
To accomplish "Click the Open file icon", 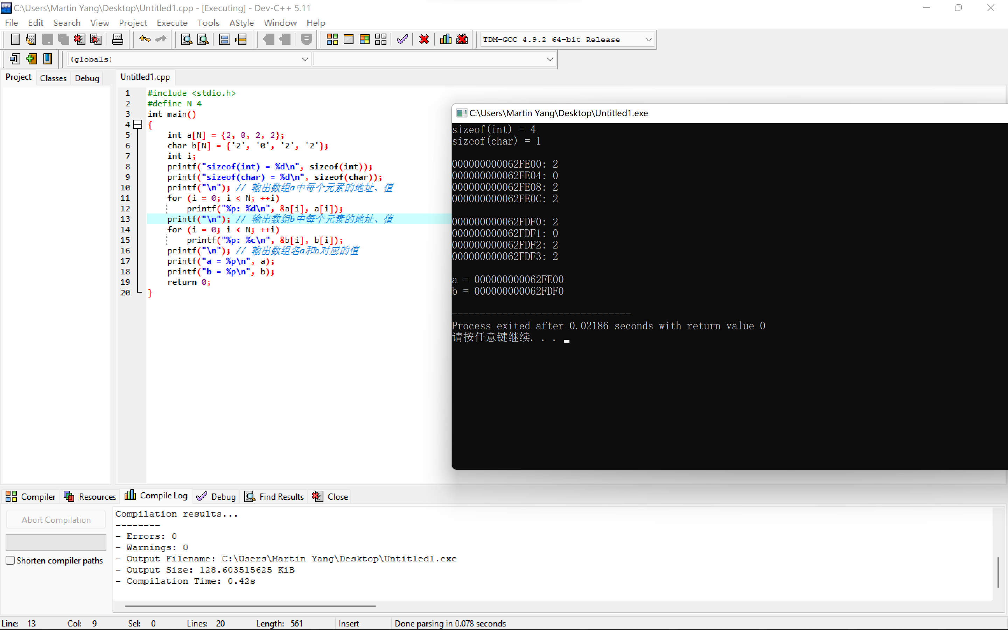I will pos(31,40).
